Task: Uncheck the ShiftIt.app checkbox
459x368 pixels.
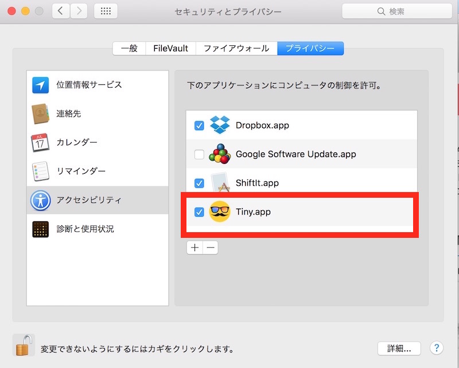Action: pos(199,183)
